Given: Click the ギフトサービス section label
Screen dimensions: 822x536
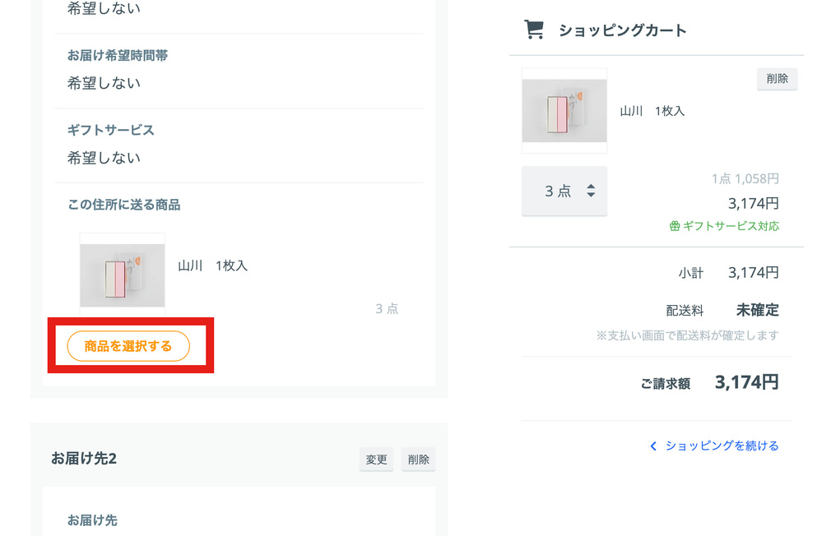Looking at the screenshot, I should point(110,130).
